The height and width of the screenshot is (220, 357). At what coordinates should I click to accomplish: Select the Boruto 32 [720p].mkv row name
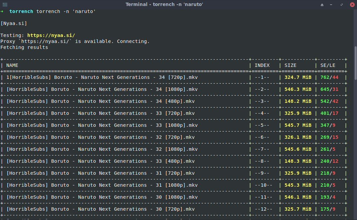click(100, 137)
